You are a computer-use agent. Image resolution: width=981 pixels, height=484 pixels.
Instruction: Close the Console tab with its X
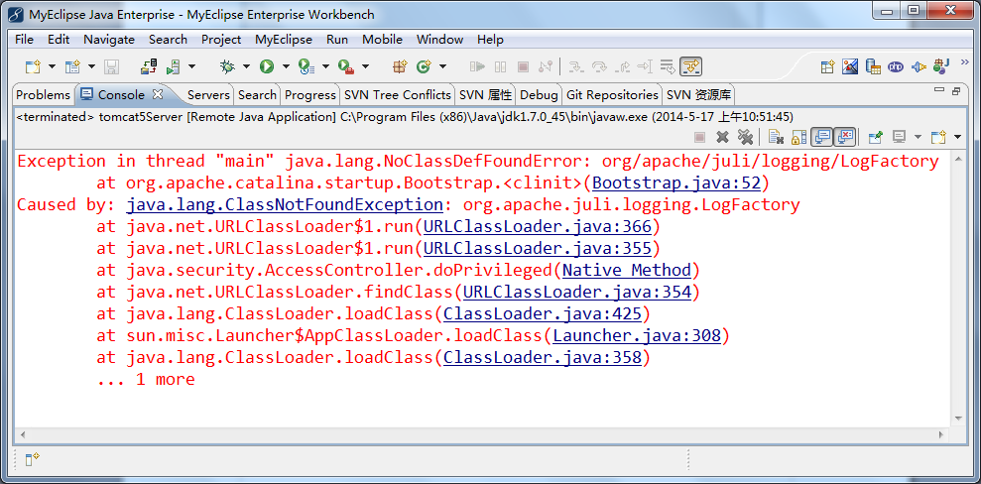158,94
